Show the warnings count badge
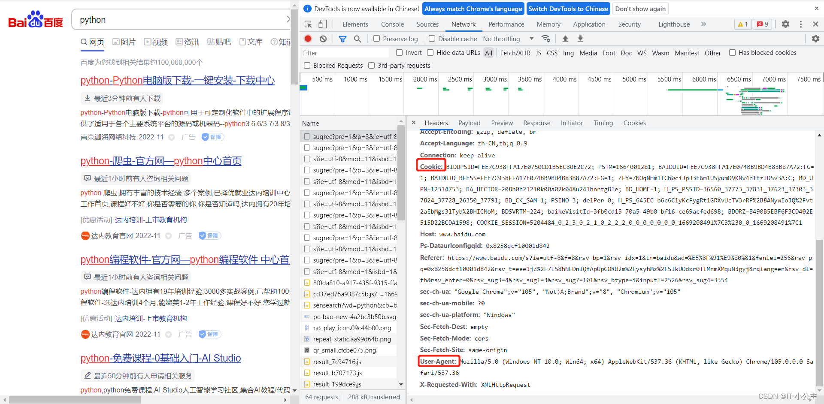This screenshot has width=824, height=404. [x=743, y=24]
